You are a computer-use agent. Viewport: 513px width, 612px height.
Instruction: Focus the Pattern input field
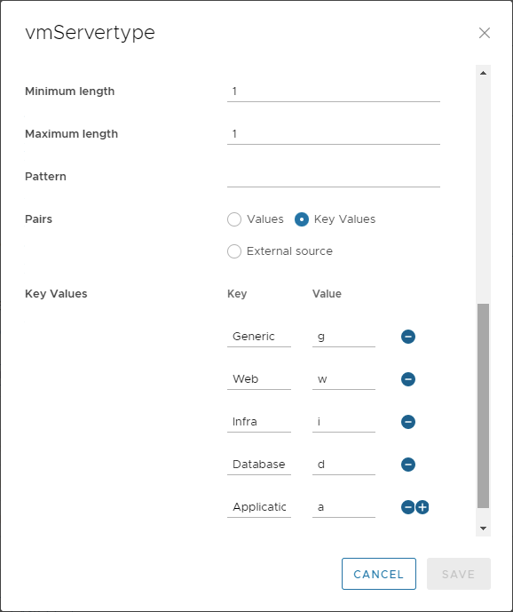(x=334, y=177)
